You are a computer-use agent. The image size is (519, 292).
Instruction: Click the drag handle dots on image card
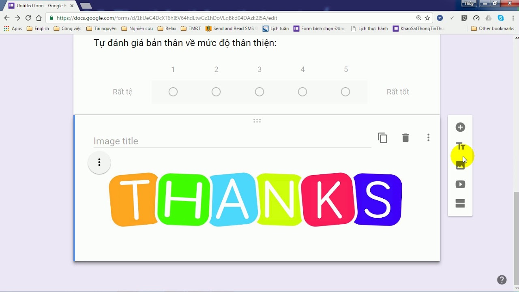tap(257, 120)
